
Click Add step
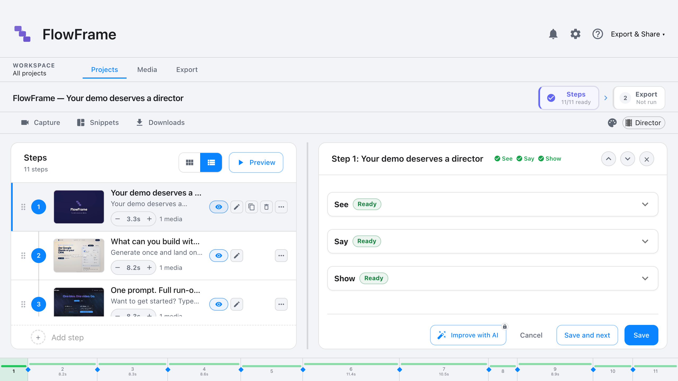click(57, 337)
